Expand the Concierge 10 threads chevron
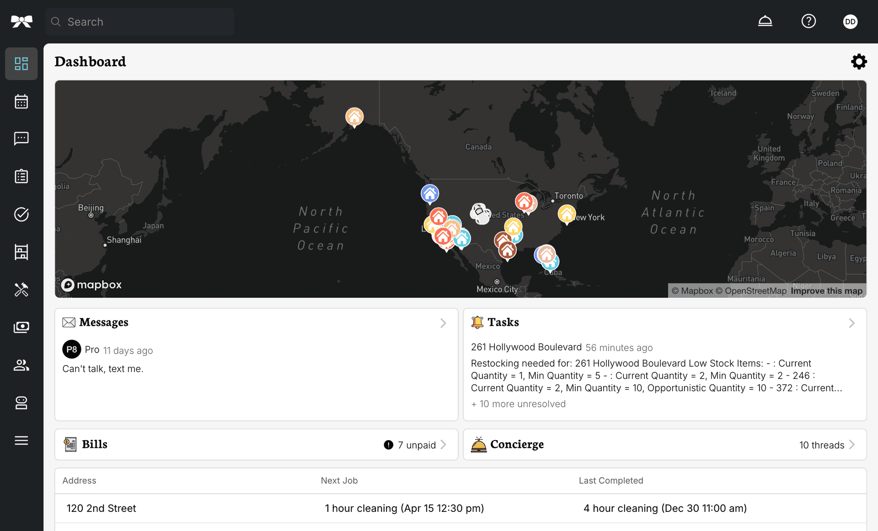Screen dimensions: 878x531 click(851, 445)
